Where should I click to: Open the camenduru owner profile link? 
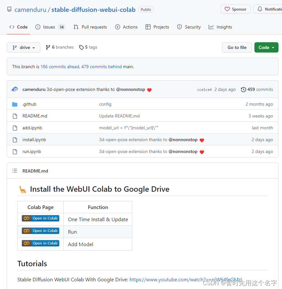click(30, 10)
